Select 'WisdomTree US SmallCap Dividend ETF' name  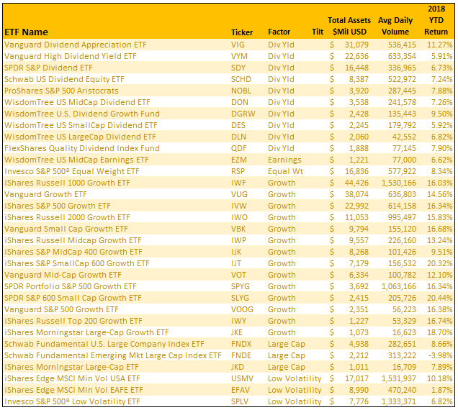coord(81,125)
